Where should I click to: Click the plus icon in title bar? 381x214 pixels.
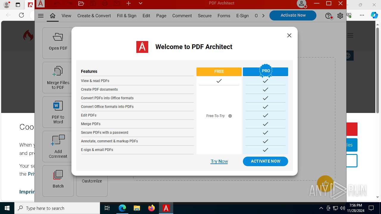pos(129,3)
